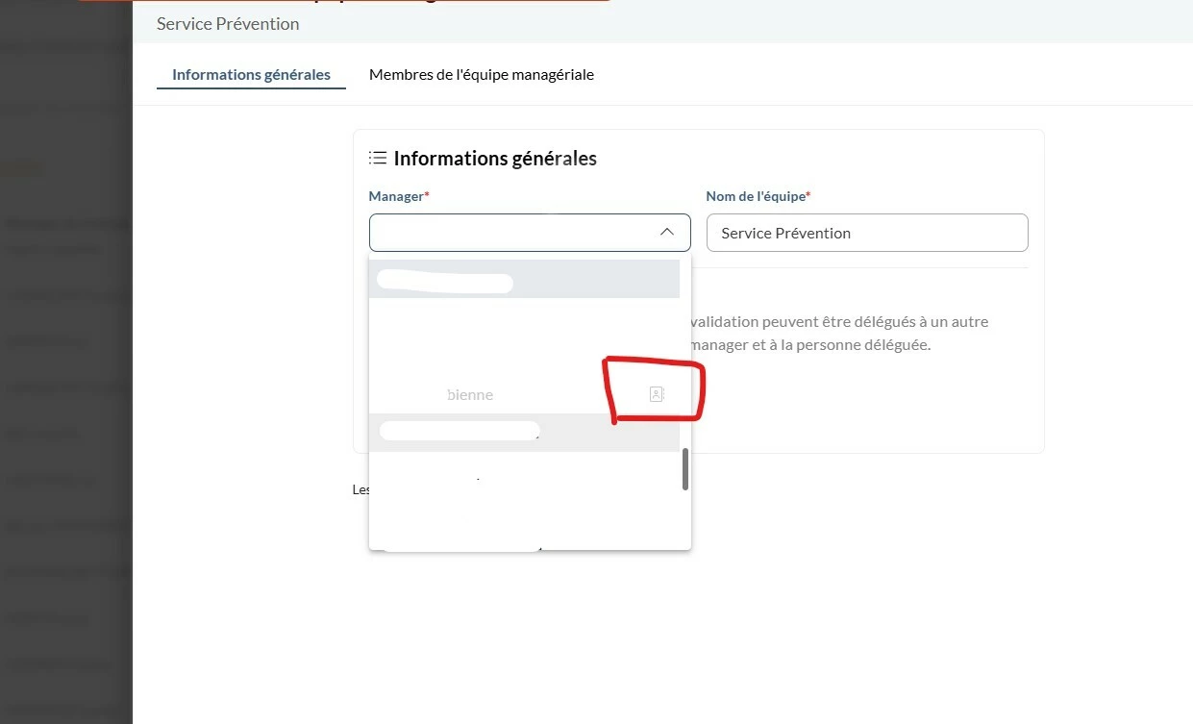Click the Manager dropdown list scrollbar thumb
This screenshot has width=1193, height=724.
pos(684,469)
